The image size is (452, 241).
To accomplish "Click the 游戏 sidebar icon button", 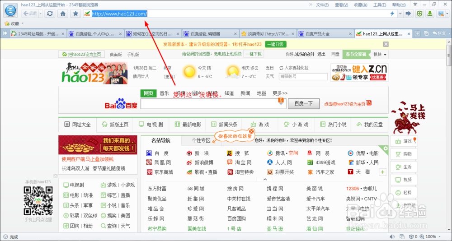I will pyautogui.click(x=404, y=141).
